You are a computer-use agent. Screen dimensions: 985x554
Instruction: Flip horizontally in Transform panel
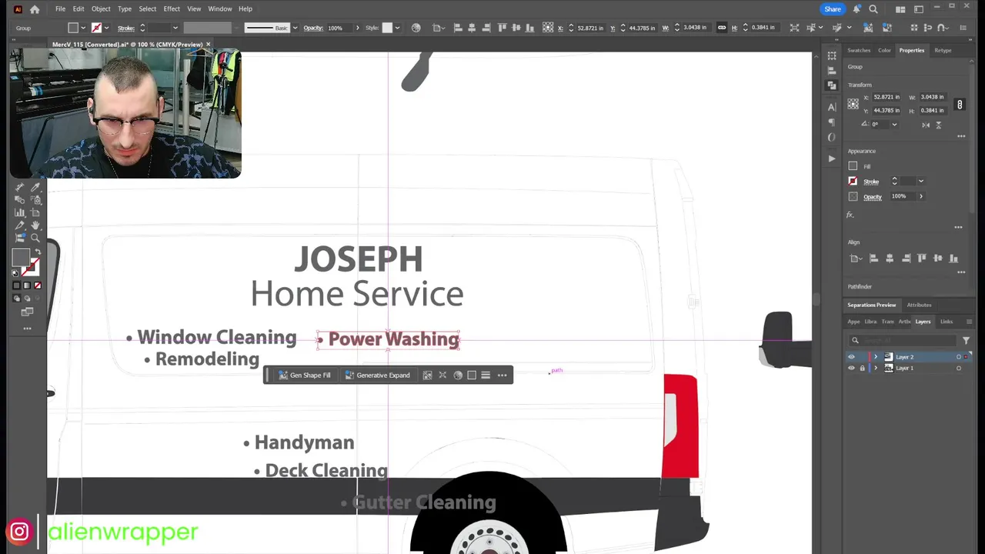[926, 125]
